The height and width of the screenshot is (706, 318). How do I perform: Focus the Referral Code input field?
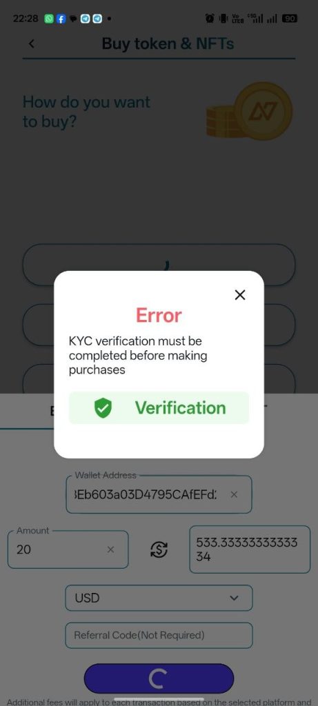(x=159, y=635)
